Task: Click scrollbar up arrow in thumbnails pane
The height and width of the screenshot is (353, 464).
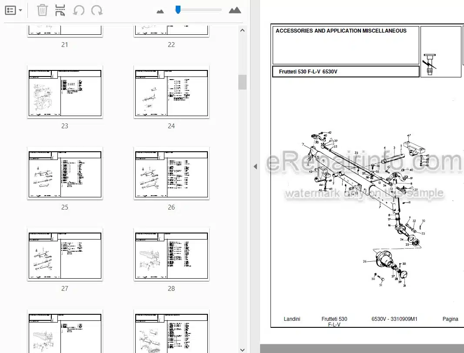Action: pos(242,30)
